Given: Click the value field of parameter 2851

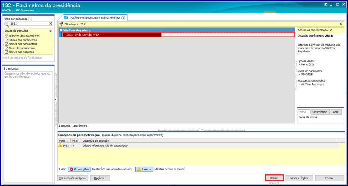Looking at the screenshot, I should coord(228,35).
